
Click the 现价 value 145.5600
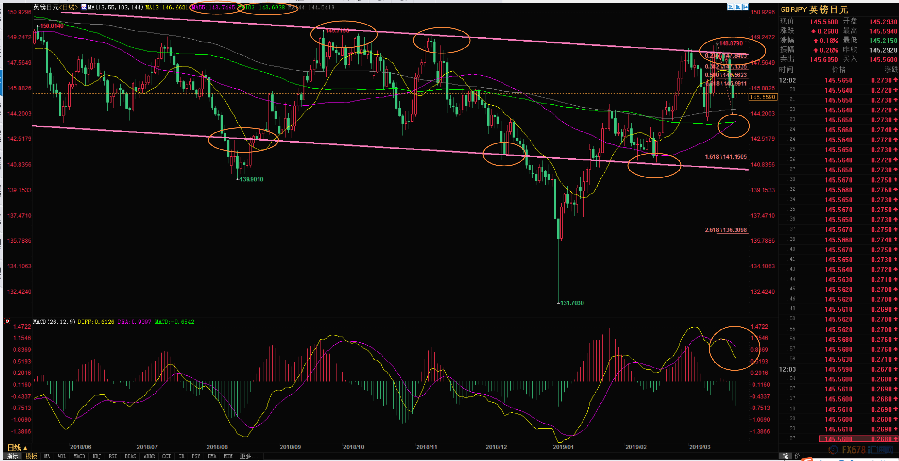pyautogui.click(x=824, y=22)
